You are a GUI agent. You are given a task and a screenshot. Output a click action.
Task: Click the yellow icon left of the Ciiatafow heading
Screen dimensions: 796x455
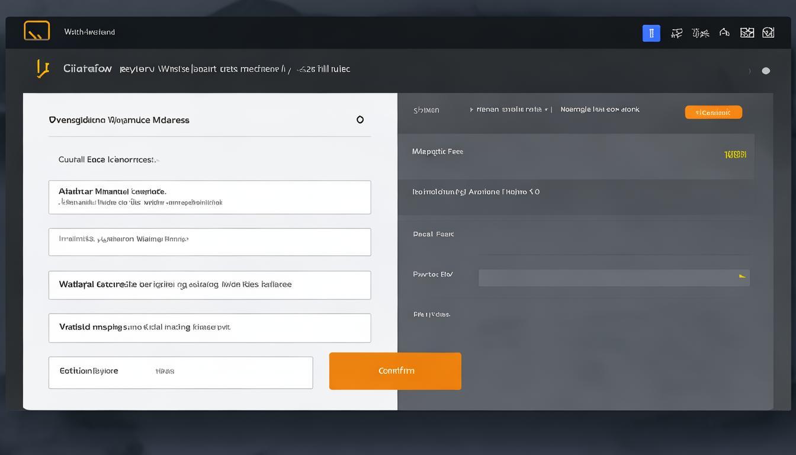42,69
